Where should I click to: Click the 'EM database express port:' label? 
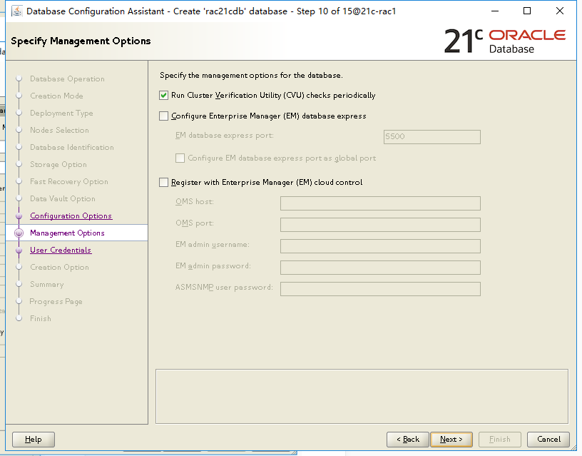coord(225,136)
